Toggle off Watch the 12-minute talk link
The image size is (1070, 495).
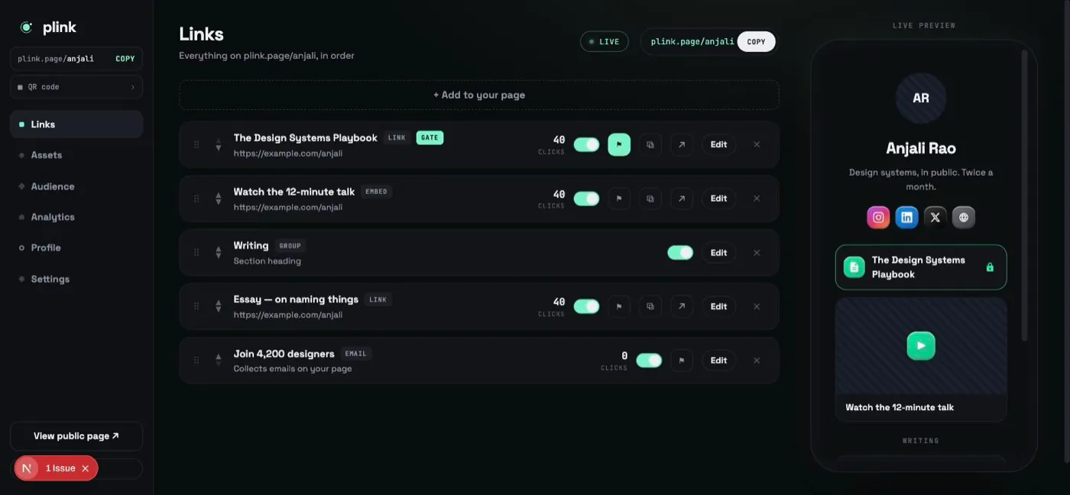tap(586, 199)
